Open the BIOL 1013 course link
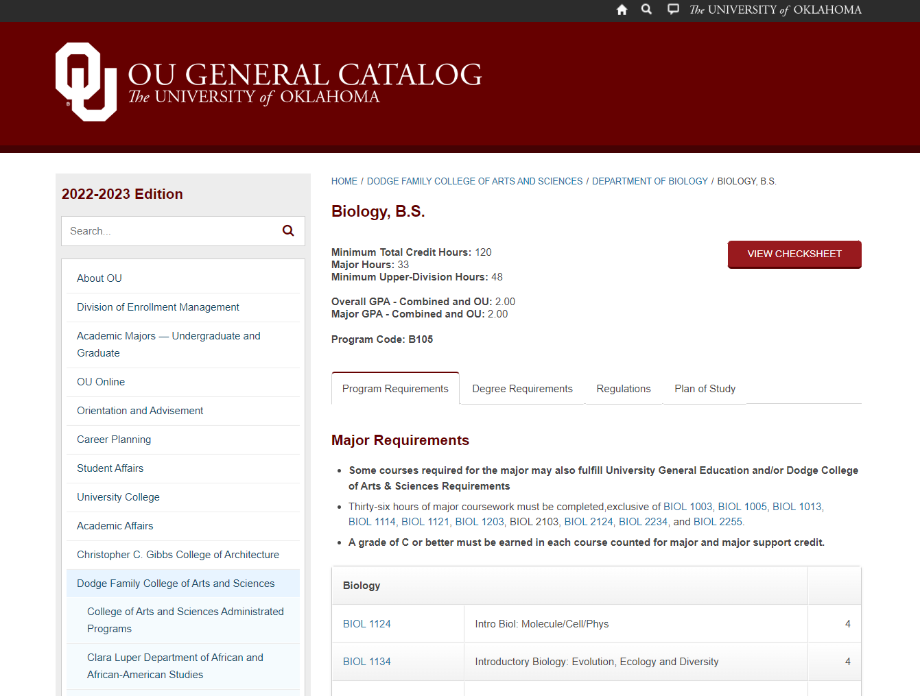The width and height of the screenshot is (920, 696). point(797,507)
